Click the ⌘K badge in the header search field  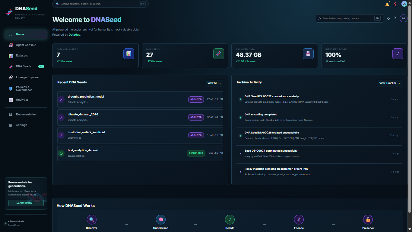377,18
